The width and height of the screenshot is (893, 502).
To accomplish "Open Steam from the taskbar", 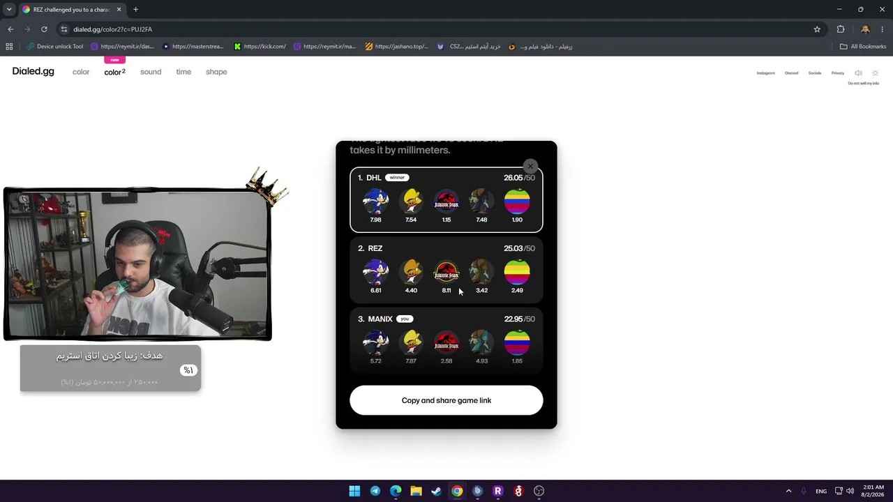I will click(x=436, y=491).
